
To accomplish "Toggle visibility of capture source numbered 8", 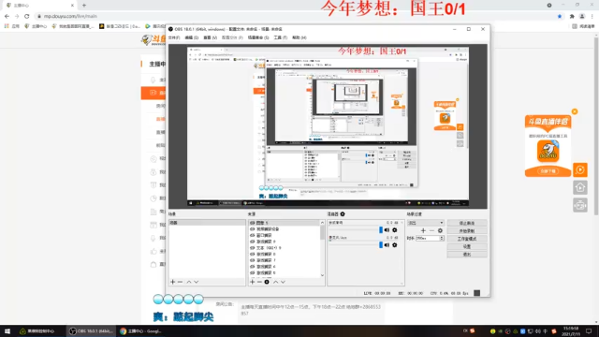I will 252,254.
